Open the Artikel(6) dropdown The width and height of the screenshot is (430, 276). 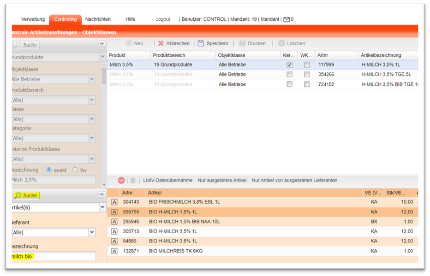(x=102, y=207)
